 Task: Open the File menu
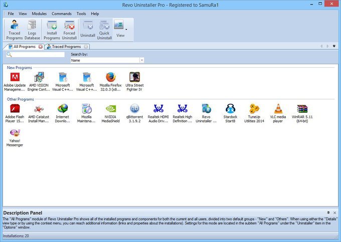coord(11,14)
